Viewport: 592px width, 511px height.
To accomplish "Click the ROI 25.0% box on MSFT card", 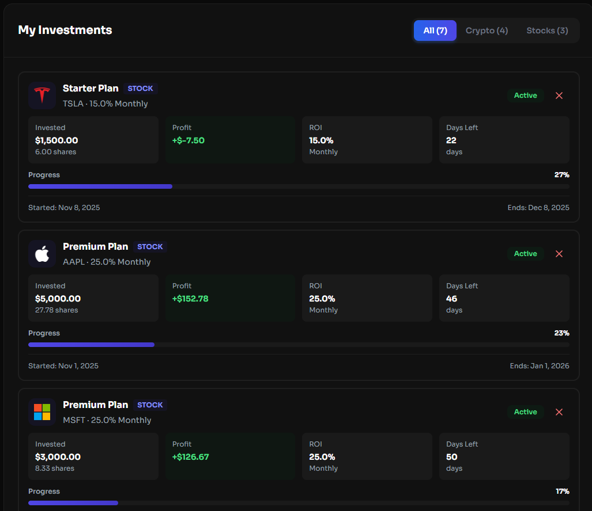I will tap(367, 456).
